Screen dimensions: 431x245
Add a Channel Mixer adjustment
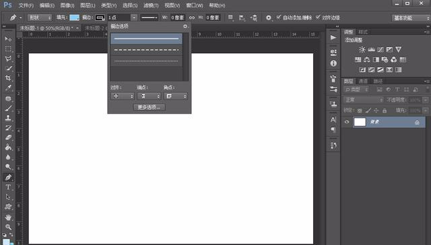(x=394, y=60)
